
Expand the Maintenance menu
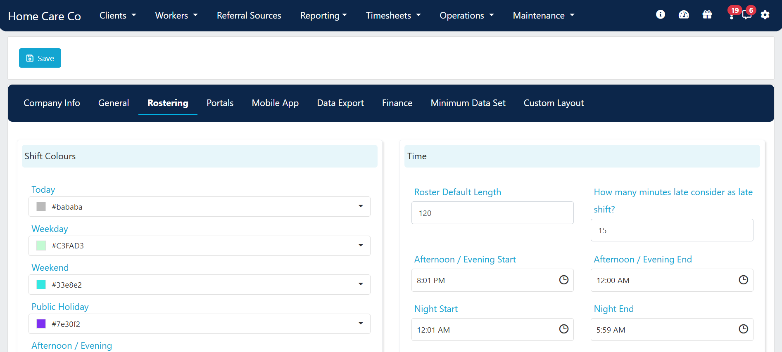[x=544, y=15]
